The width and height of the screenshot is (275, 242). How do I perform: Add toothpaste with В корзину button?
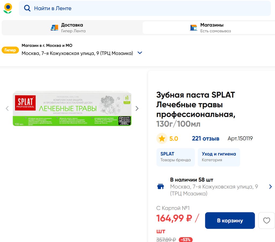(x=230, y=221)
